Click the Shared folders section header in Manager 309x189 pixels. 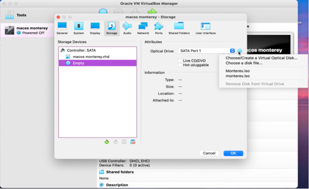coord(120,172)
